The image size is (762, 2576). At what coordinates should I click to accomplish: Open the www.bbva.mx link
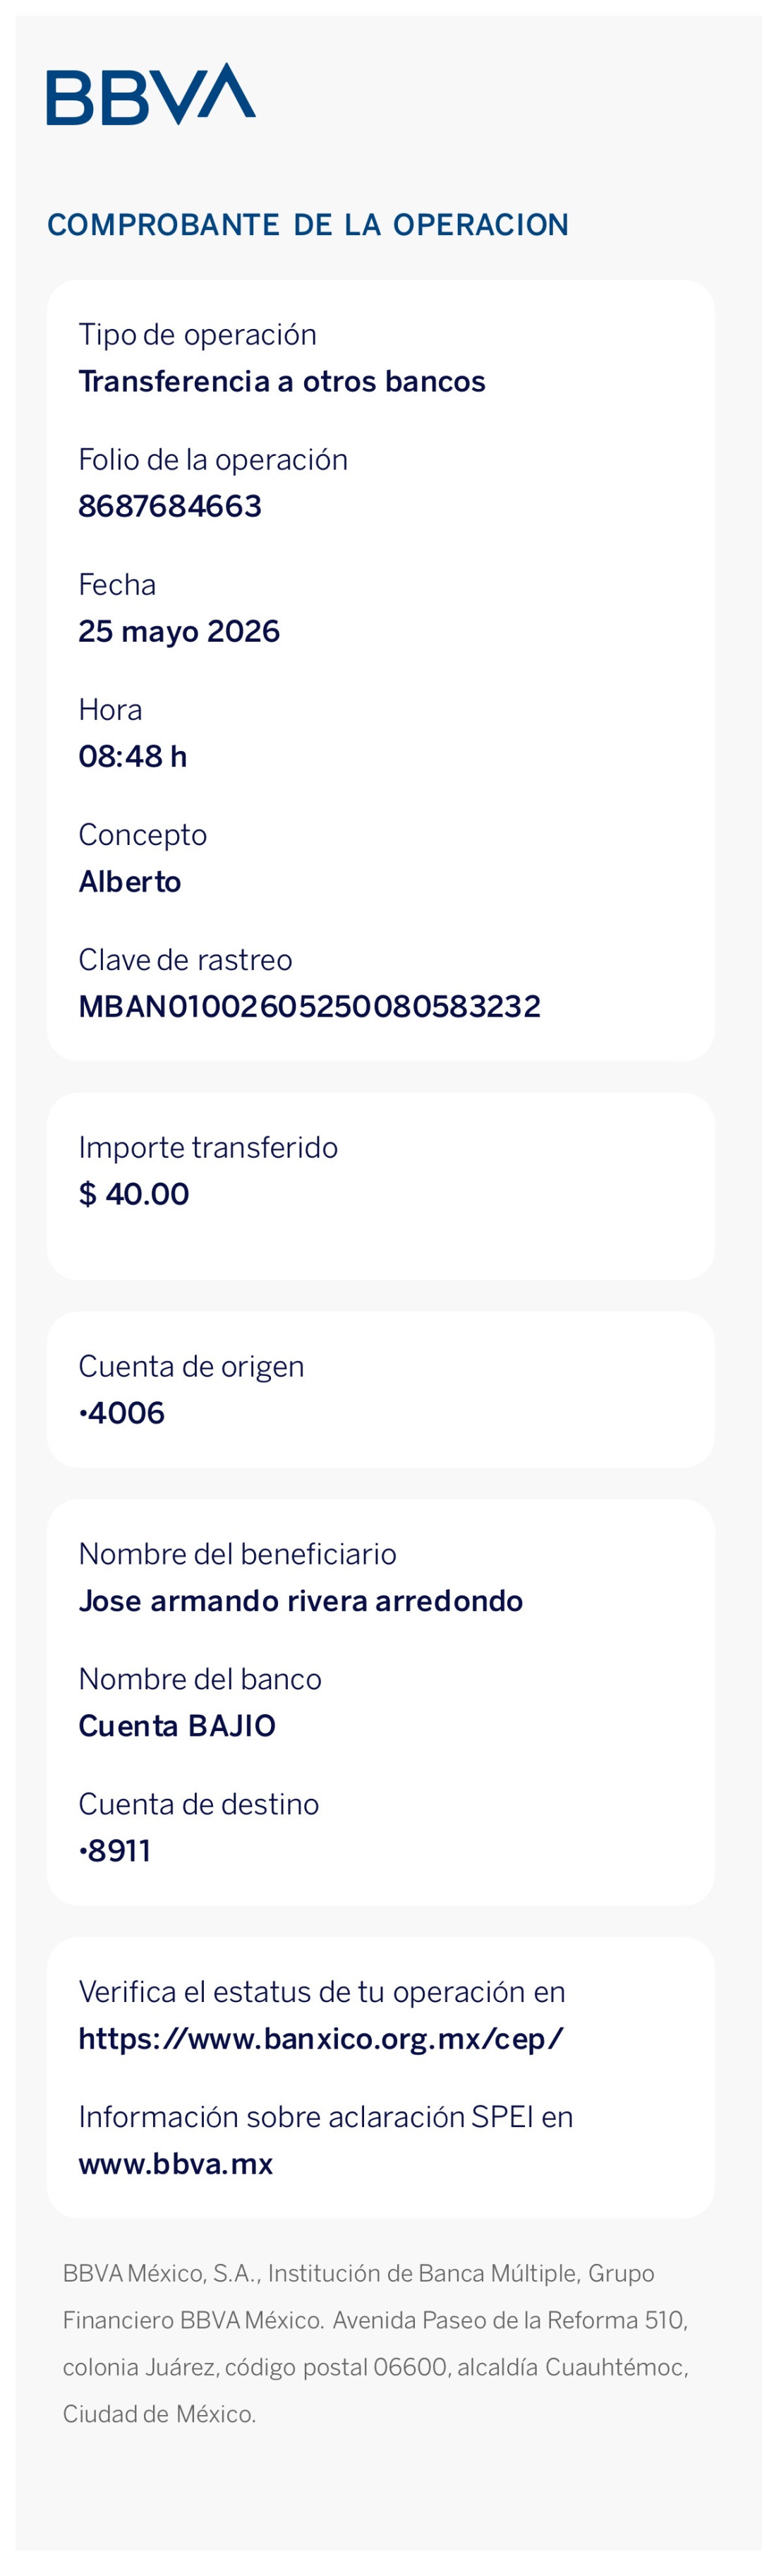(x=176, y=2163)
